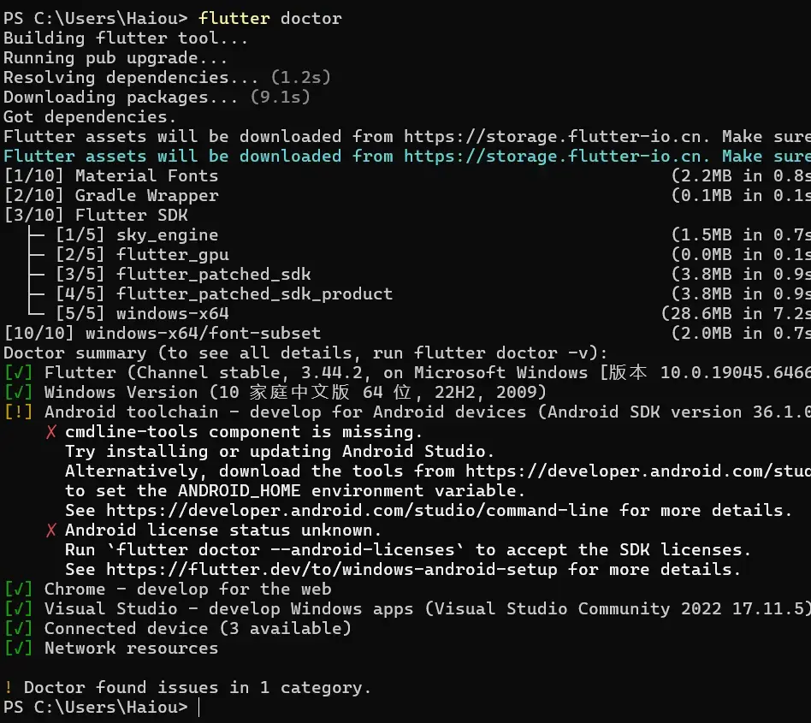Click the red X before cmdline-tools component missing

coord(50,432)
